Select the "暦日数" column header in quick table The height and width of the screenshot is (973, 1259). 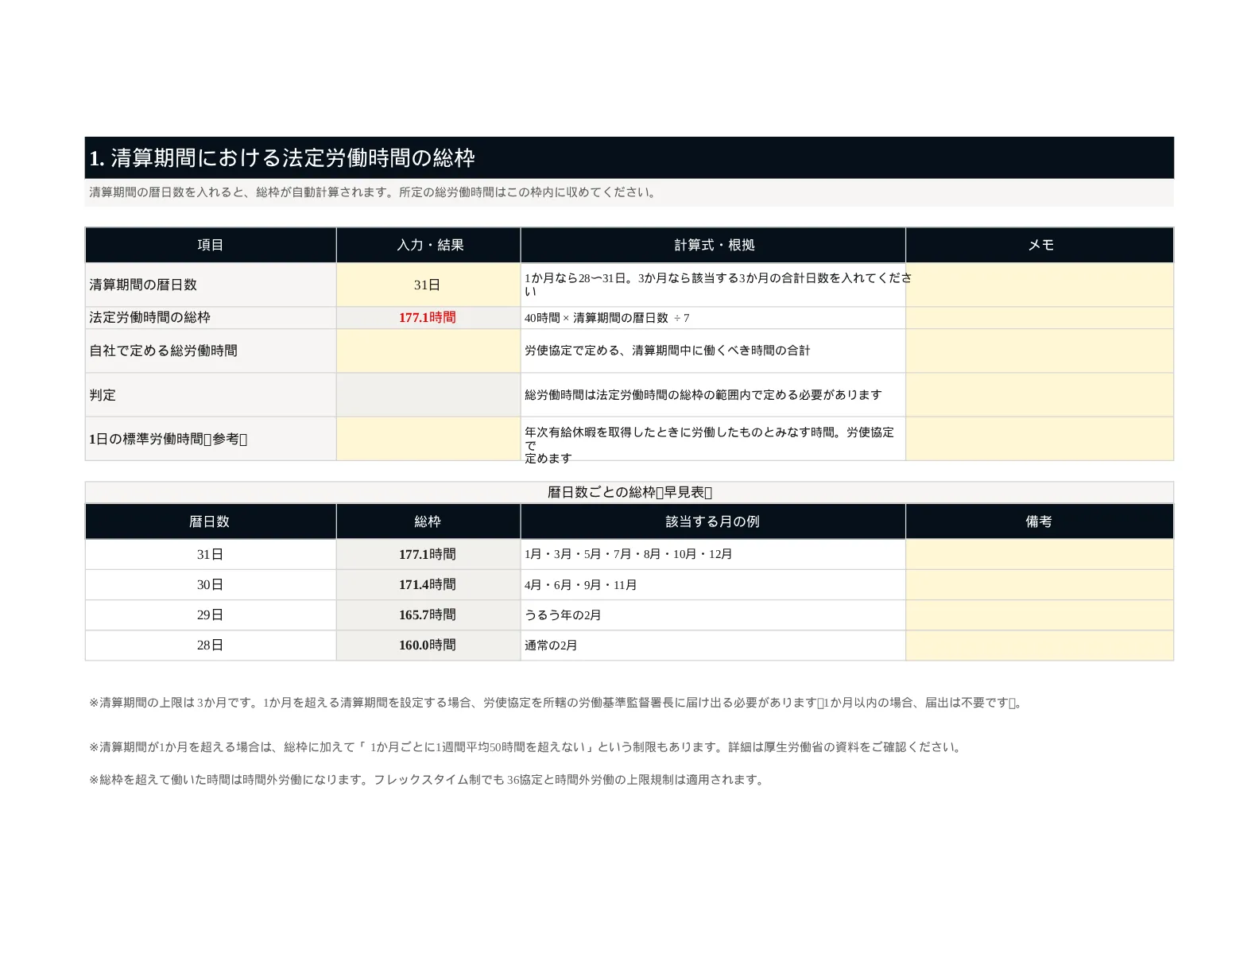point(211,521)
